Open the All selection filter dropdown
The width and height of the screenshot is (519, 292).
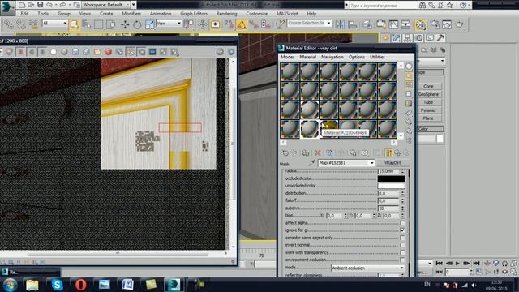coord(54,24)
